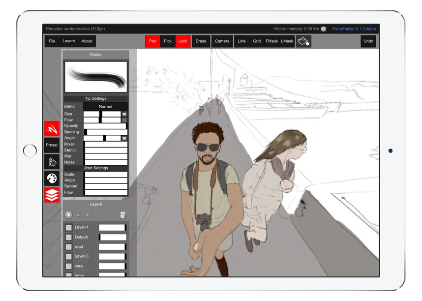
Task: Delete layer using trash can icon
Action: (x=122, y=215)
